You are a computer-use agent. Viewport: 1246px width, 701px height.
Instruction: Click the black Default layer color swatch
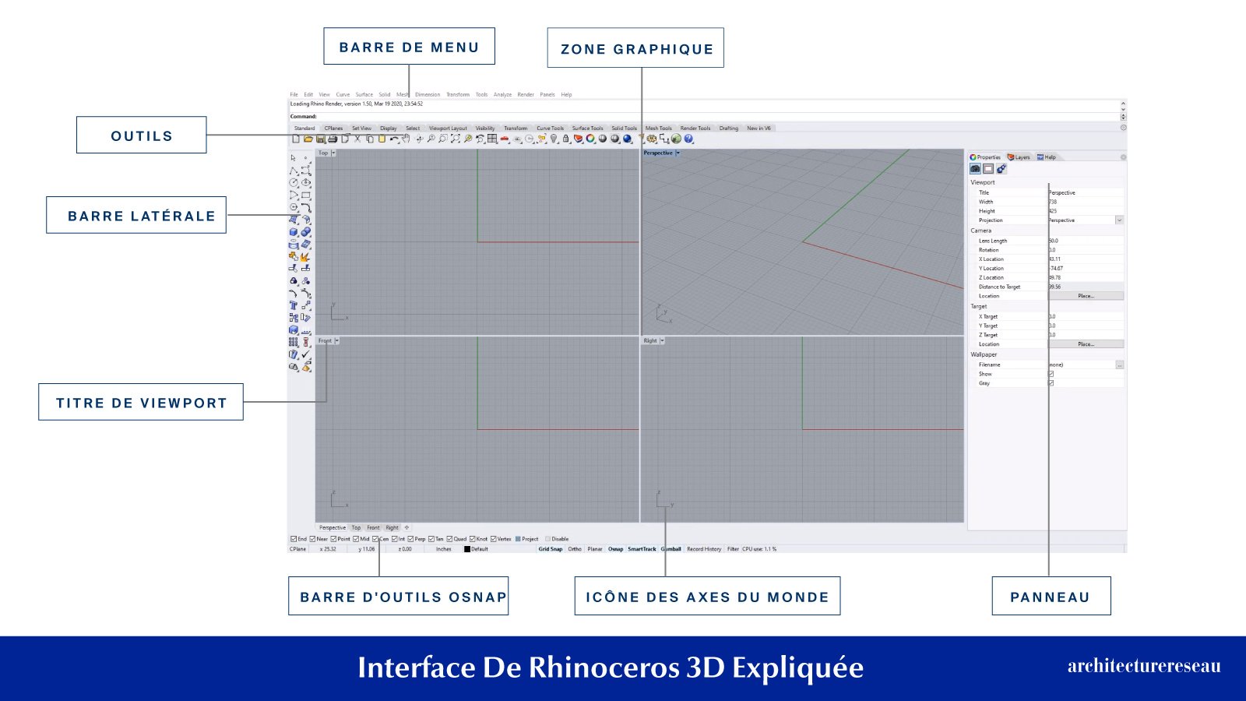tap(467, 549)
